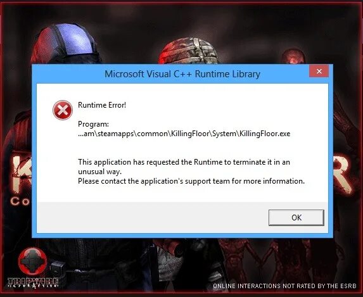Screen dimensions: 363x297
Task: Click the Tripwire Interactive logo text
Action: pyautogui.click(x=33, y=283)
